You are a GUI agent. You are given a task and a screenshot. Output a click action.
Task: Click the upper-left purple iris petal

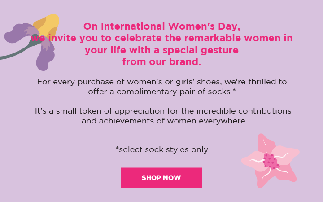20,33
